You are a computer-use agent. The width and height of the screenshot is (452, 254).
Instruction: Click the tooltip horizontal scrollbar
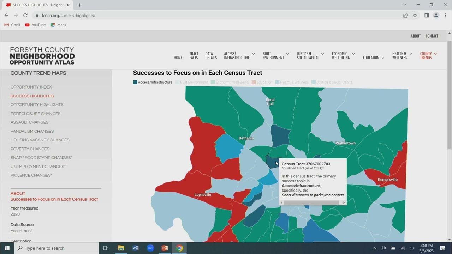pos(311,202)
